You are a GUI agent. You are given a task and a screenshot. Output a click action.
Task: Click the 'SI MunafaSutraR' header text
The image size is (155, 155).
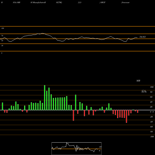38,2
